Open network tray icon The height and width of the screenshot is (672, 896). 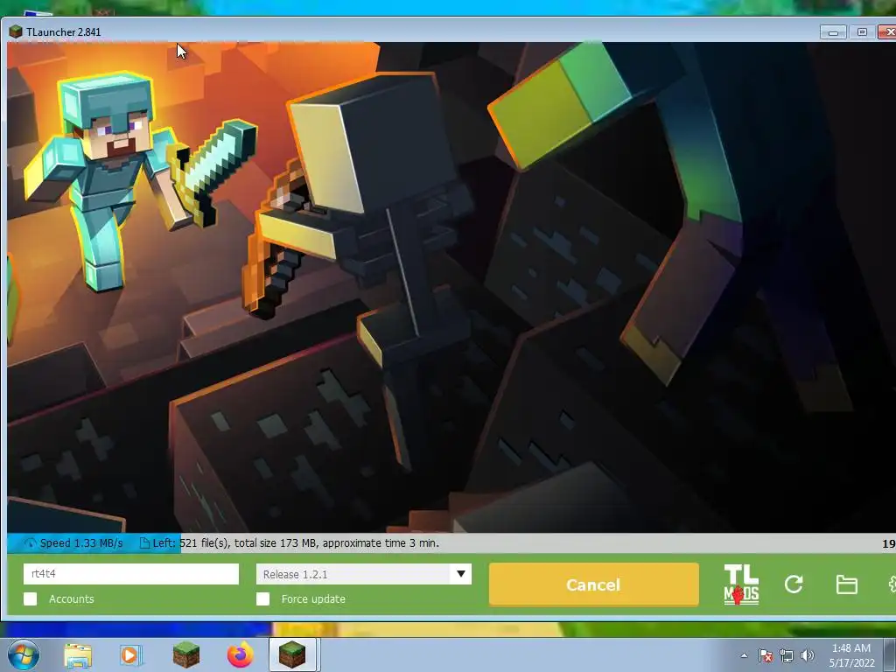[x=787, y=655]
